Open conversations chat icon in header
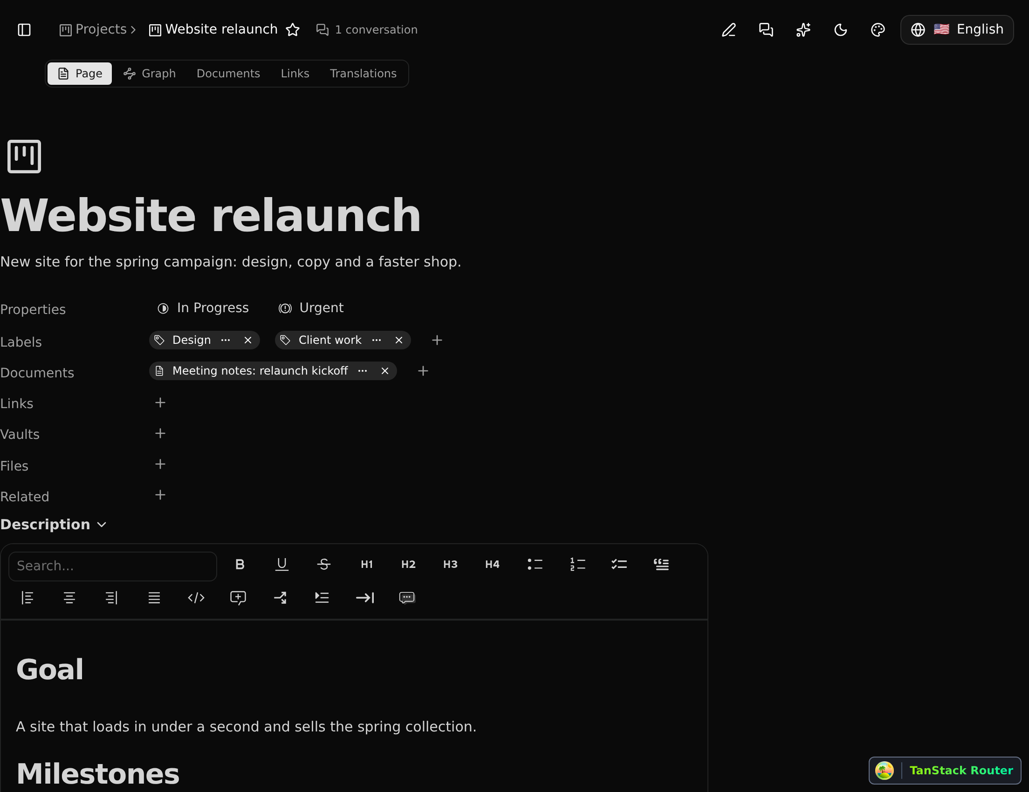This screenshot has width=1029, height=792. [766, 30]
